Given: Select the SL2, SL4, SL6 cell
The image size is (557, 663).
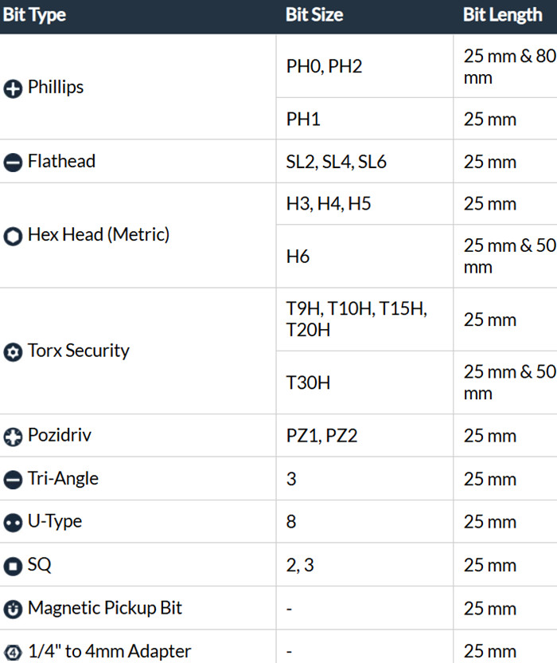Looking at the screenshot, I should pyautogui.click(x=337, y=162).
